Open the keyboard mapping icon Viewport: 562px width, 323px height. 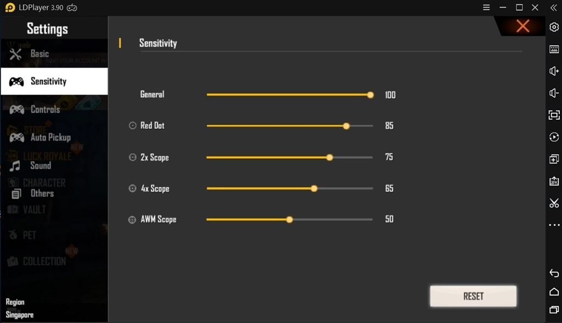coord(554,49)
